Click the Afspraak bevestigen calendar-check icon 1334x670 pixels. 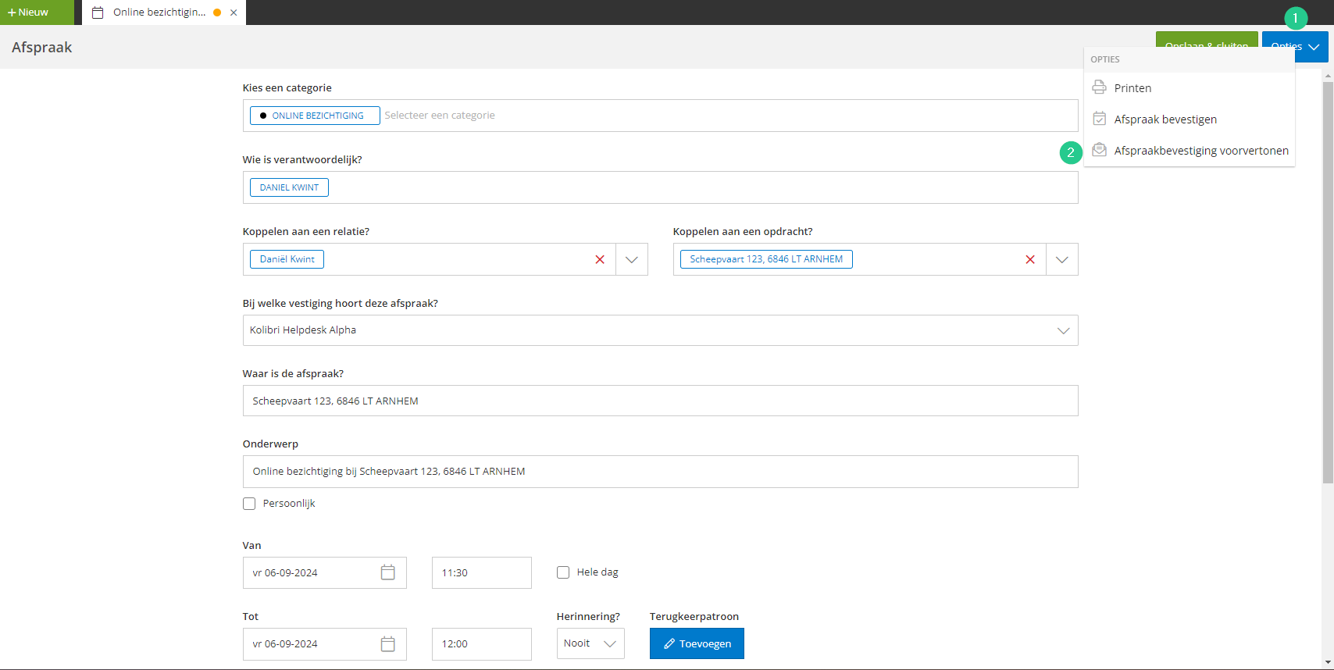click(1099, 119)
